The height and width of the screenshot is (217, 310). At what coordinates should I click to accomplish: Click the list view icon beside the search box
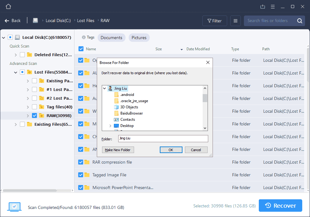(x=235, y=20)
